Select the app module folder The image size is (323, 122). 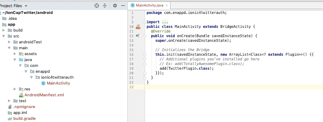pyautogui.click(x=11, y=24)
